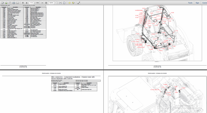
Task: Toggle read mode expand icon
Action: pyautogui.click(x=79, y=3)
